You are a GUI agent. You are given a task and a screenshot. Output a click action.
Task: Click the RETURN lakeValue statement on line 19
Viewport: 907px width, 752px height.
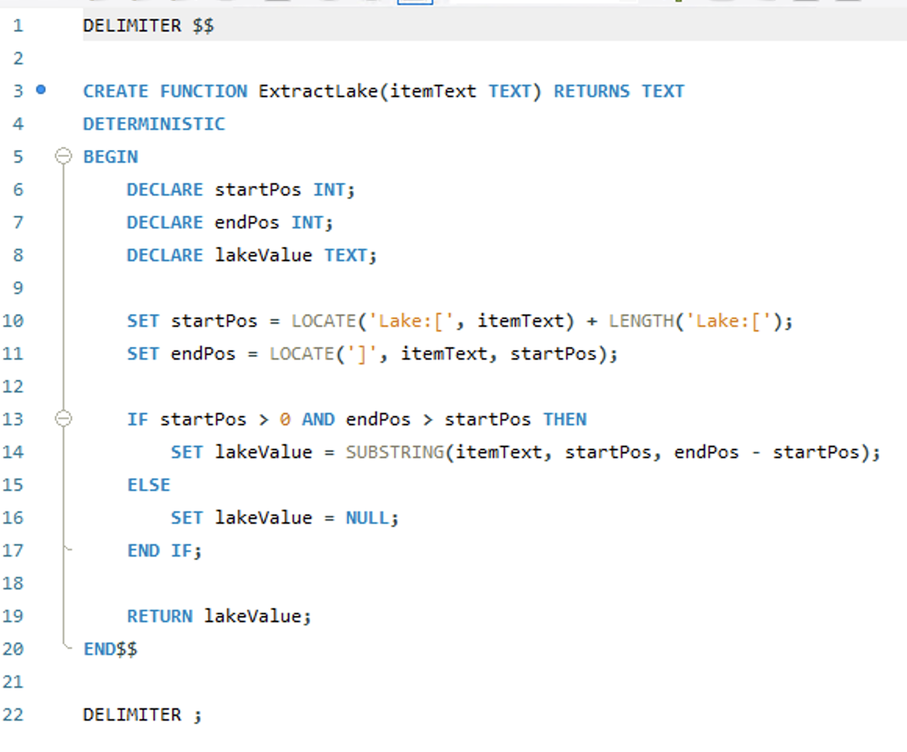219,616
